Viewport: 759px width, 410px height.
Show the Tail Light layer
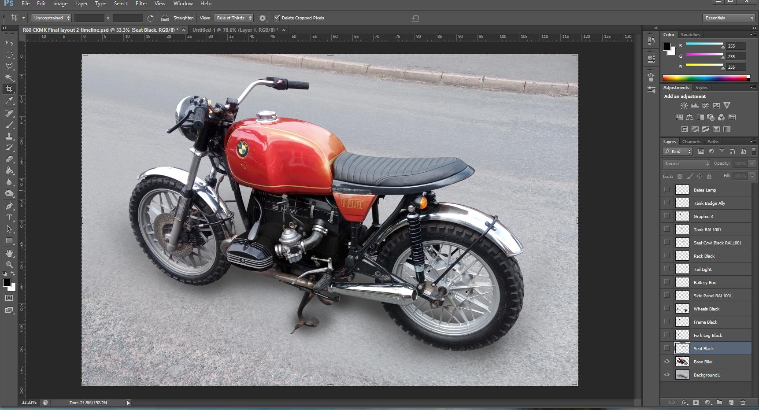coord(666,269)
